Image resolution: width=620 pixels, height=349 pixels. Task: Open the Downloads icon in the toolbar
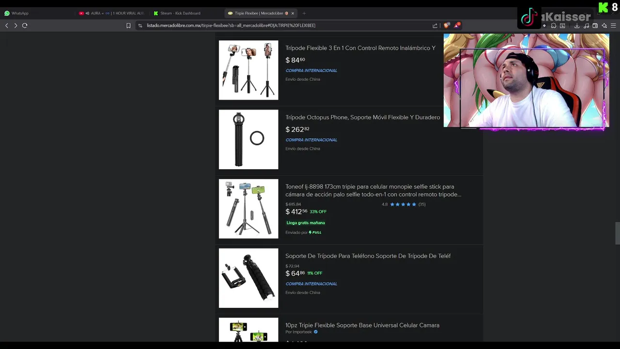(577, 26)
